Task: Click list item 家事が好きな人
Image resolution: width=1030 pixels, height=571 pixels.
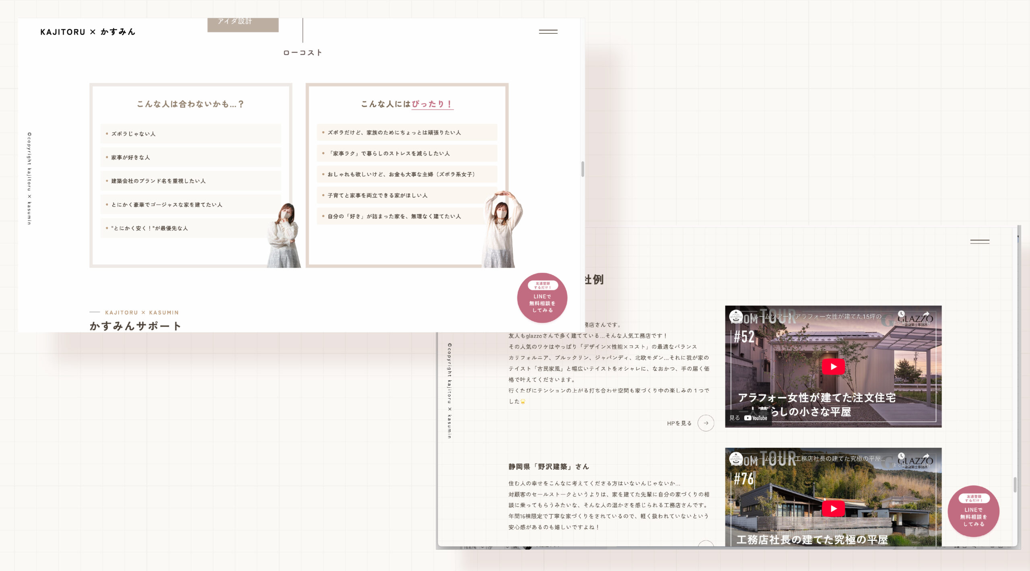Action: (x=191, y=157)
